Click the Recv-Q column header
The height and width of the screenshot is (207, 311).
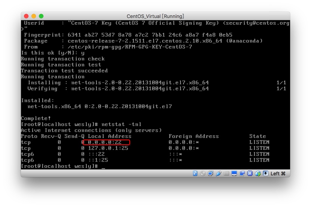(x=51, y=136)
